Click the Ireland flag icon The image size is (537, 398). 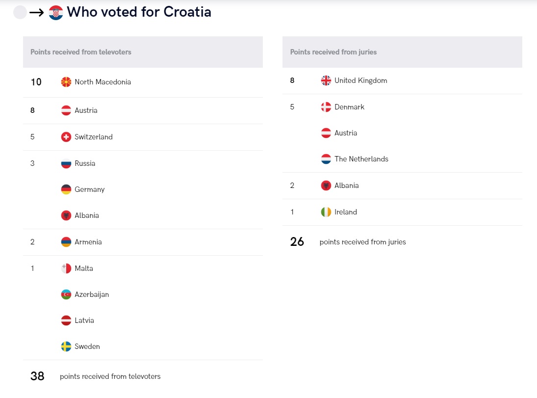pyautogui.click(x=326, y=212)
